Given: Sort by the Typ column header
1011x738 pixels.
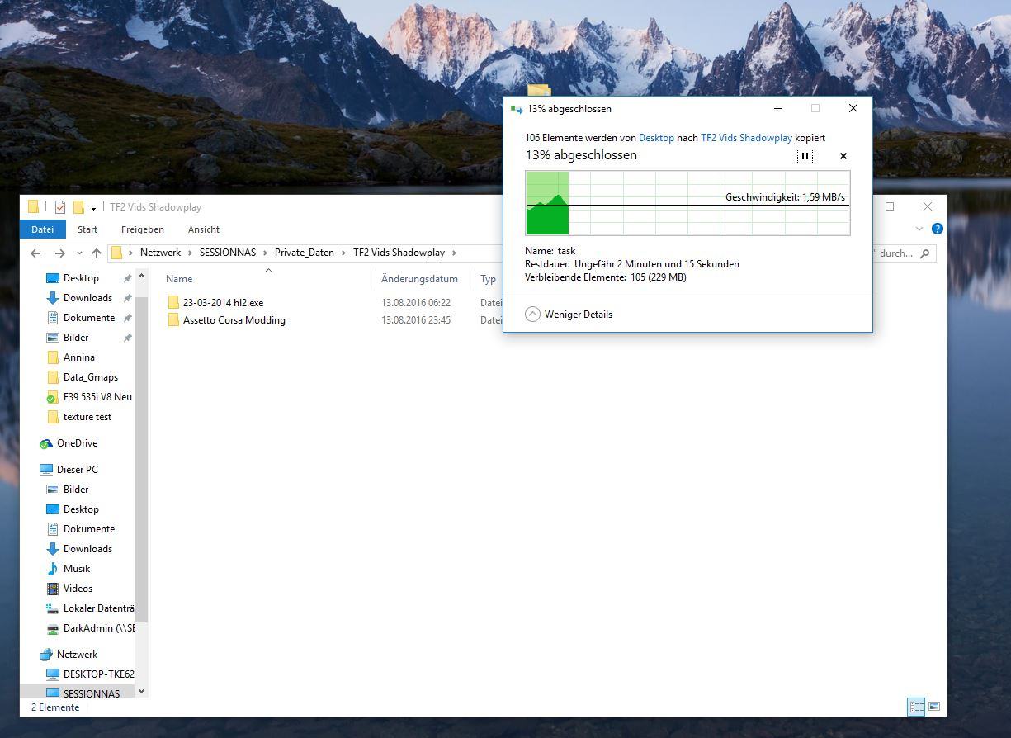Looking at the screenshot, I should click(489, 279).
